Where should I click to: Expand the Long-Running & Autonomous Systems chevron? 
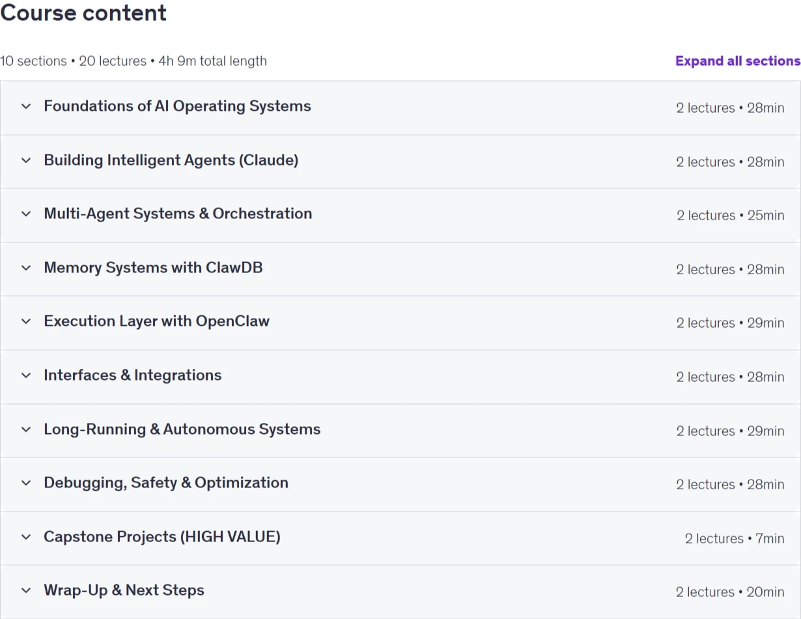[26, 429]
